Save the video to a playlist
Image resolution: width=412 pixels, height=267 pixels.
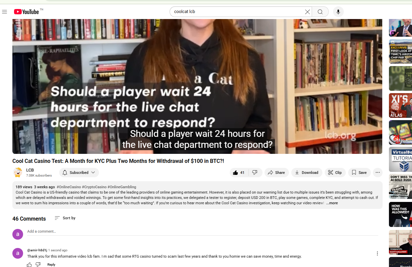tap(359, 173)
